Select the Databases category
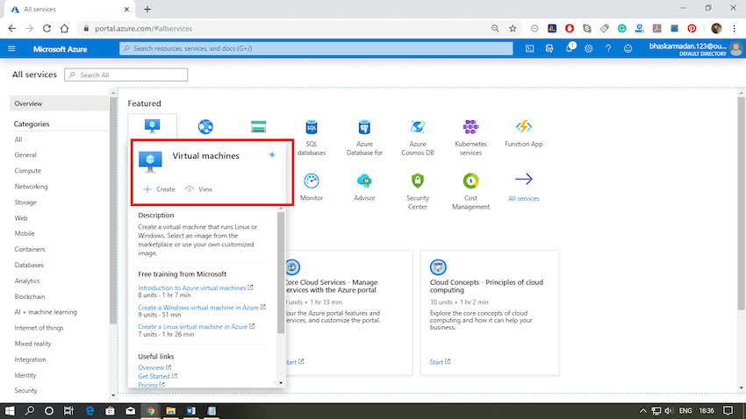Viewport: 746px width, 419px height. [29, 265]
